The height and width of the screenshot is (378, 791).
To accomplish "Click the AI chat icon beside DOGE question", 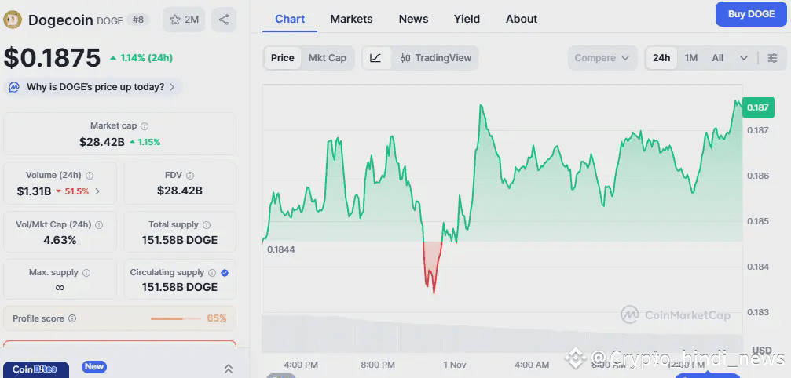I will pyautogui.click(x=14, y=87).
